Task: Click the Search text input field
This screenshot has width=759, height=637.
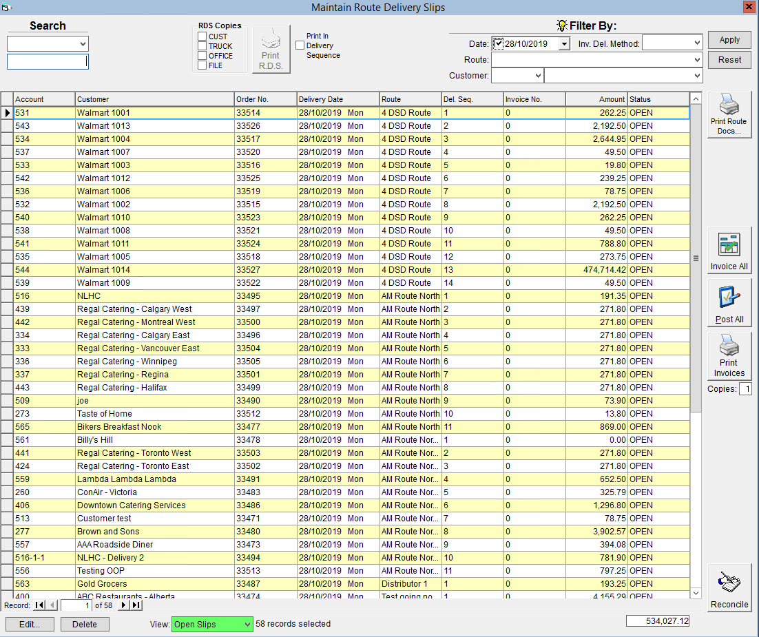Action: [48, 61]
